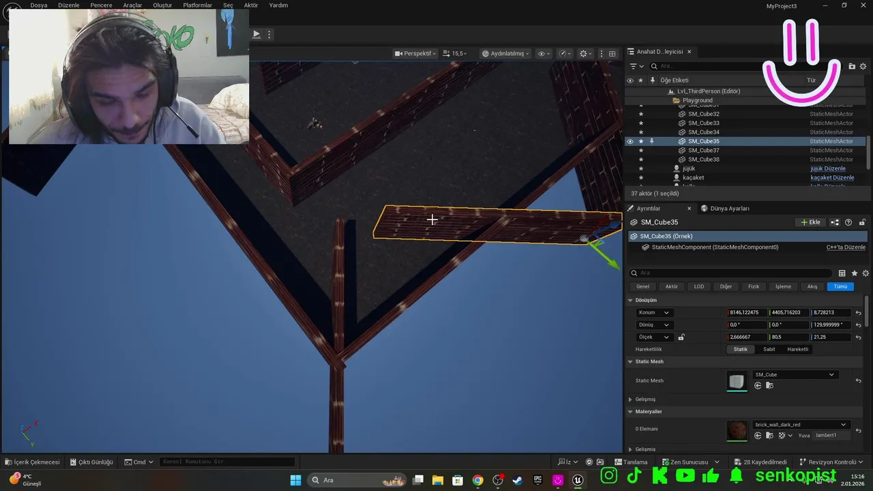Open the help icon in Details header

click(x=848, y=222)
